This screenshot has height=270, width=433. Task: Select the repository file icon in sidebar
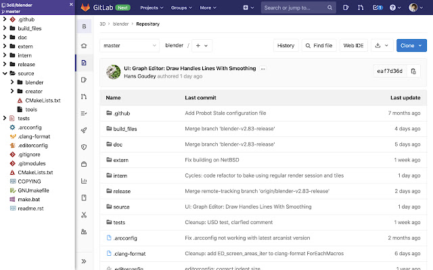point(84,63)
